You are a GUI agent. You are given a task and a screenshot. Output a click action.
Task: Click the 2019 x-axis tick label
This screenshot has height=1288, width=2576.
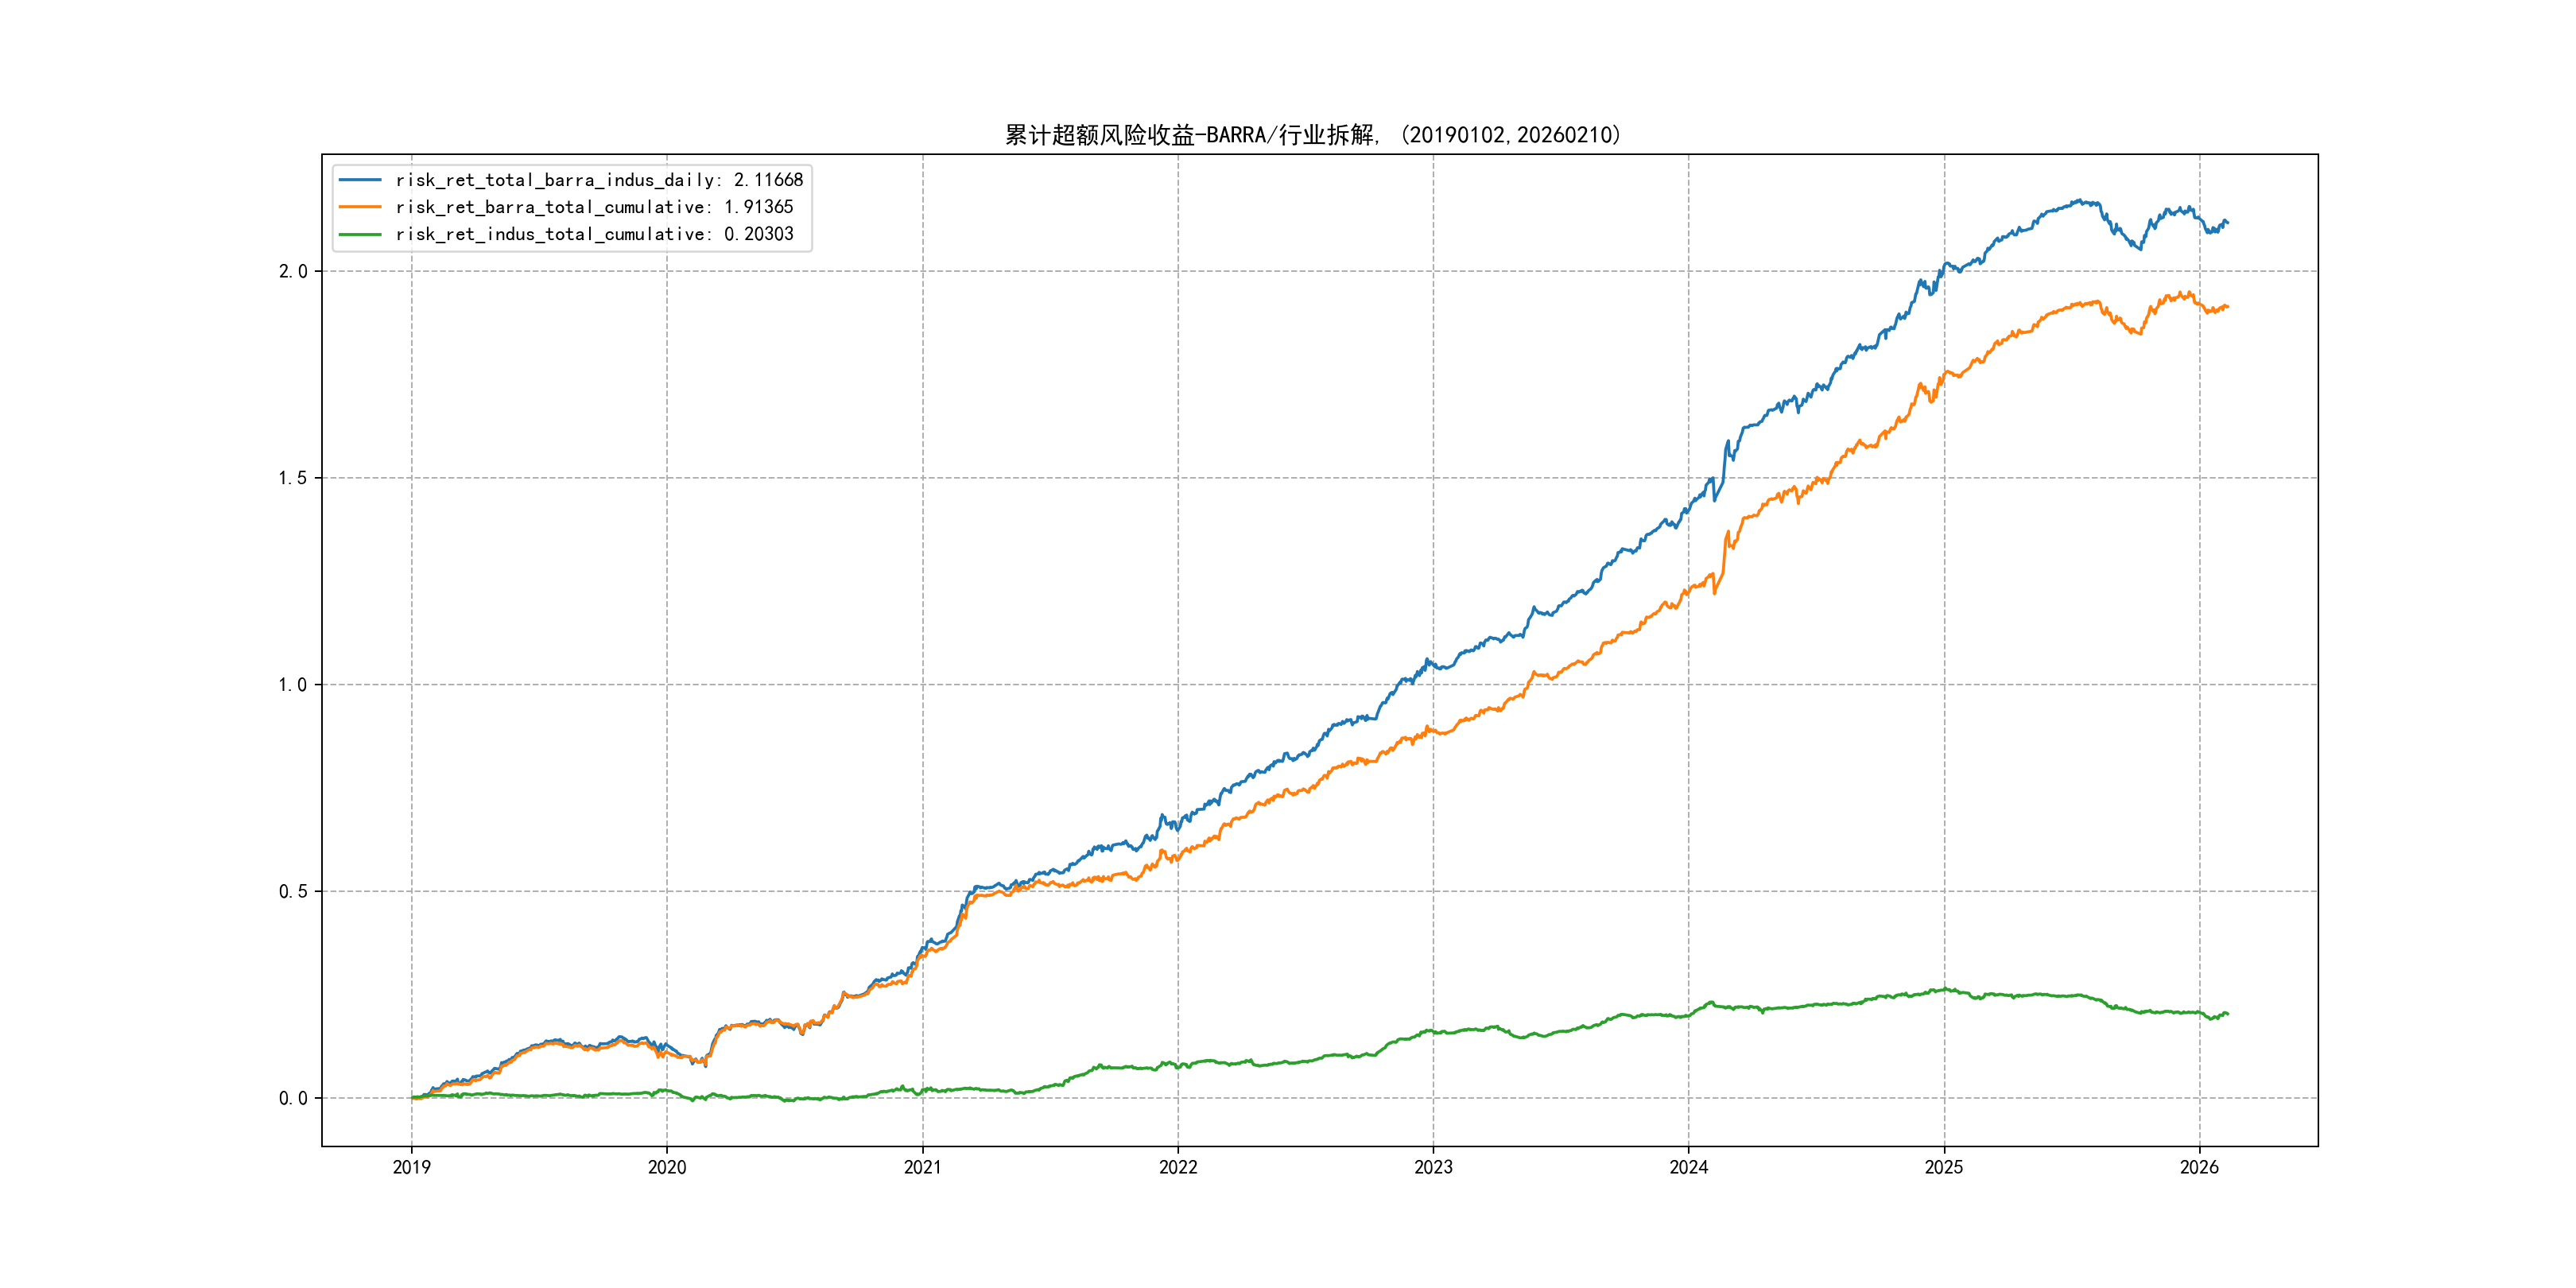pos(411,1167)
